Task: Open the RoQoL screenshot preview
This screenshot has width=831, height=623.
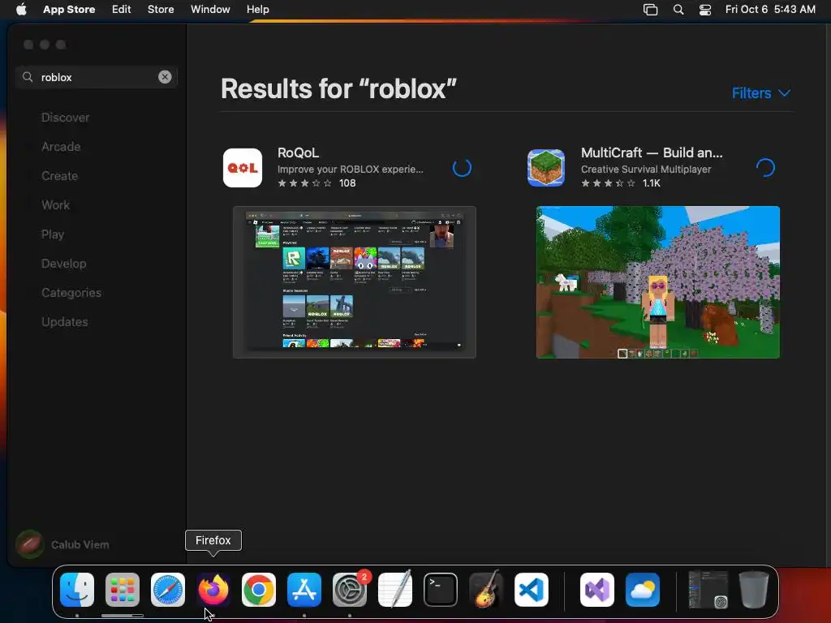Action: pyautogui.click(x=355, y=282)
